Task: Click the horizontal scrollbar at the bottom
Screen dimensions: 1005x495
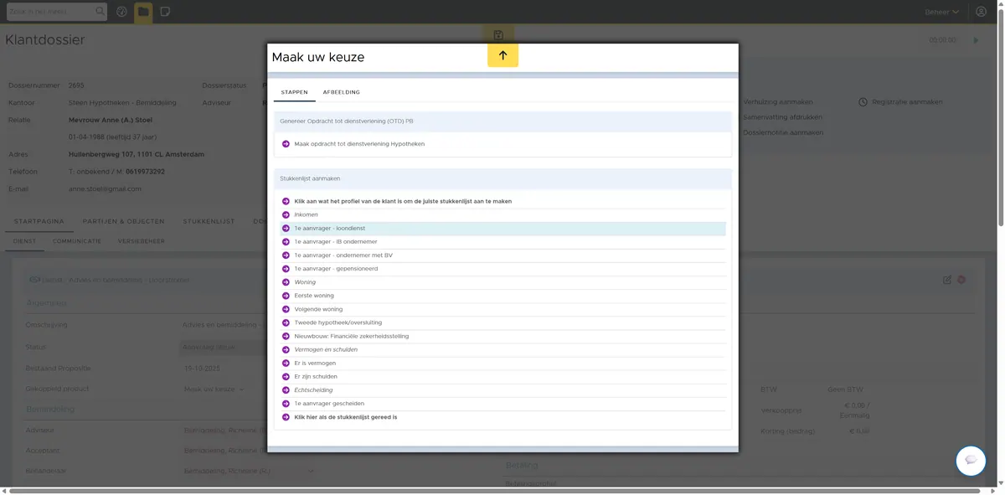Action: pyautogui.click(x=496, y=490)
